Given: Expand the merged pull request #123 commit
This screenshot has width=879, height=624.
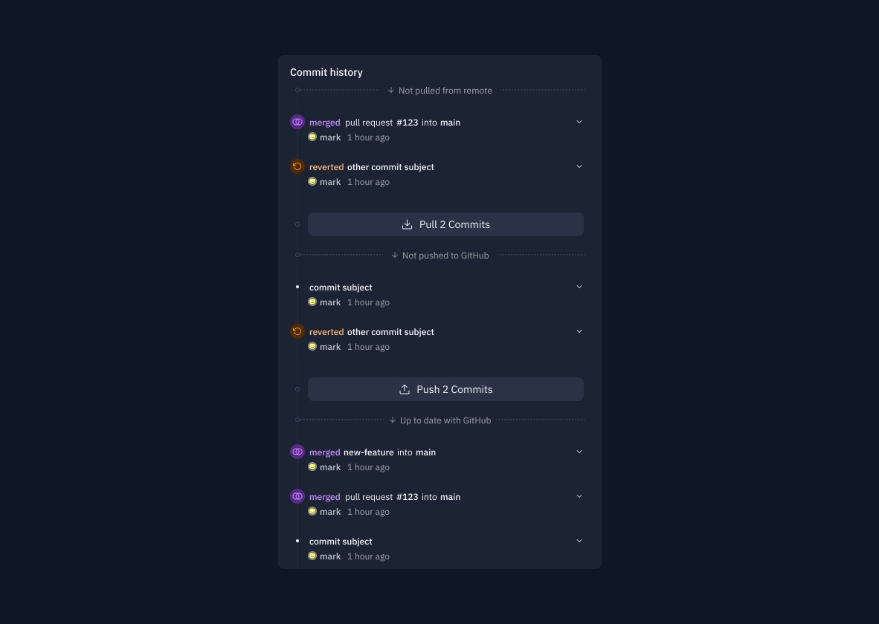Looking at the screenshot, I should click(579, 122).
